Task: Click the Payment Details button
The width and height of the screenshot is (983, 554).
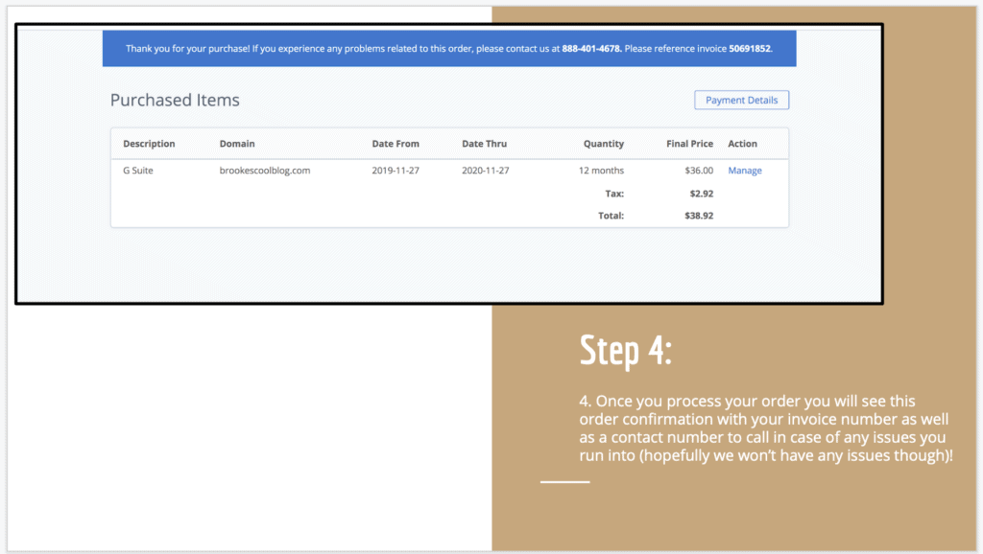Action: tap(741, 100)
